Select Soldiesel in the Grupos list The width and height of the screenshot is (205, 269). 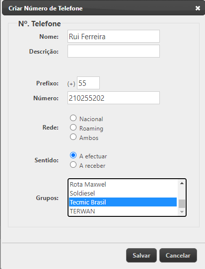pos(123,194)
